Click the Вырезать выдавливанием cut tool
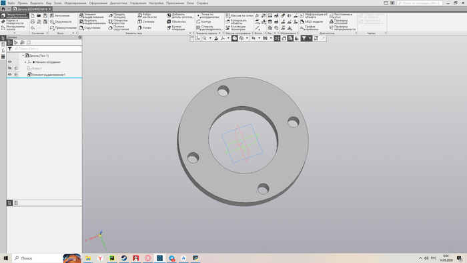 [x=92, y=22]
